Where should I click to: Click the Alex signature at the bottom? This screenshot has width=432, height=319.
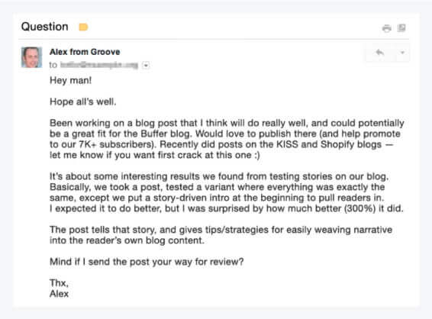point(59,294)
